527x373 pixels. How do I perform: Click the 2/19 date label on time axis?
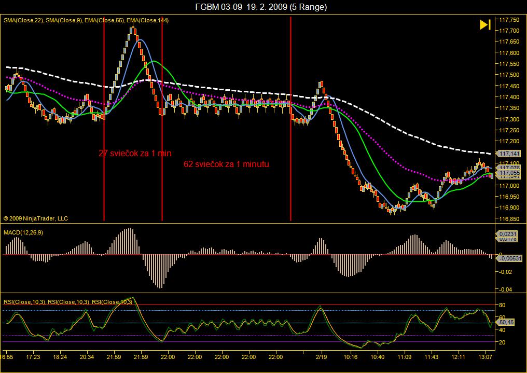point(322,357)
